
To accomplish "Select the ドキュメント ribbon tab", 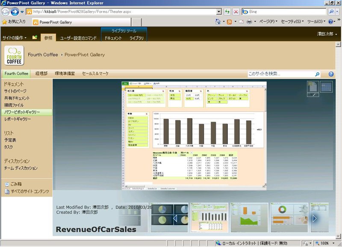I will pos(113,38).
